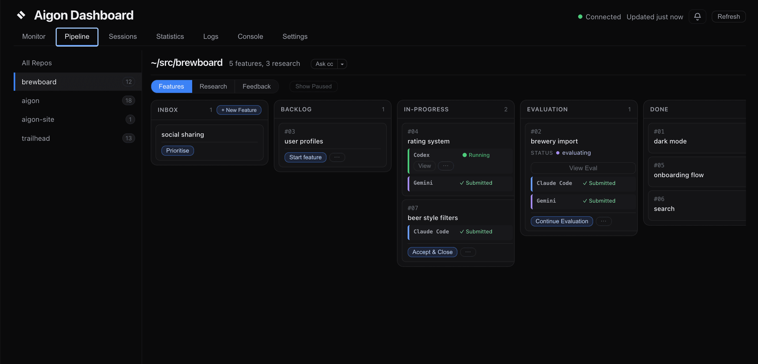Open the Sessions section
The height and width of the screenshot is (364, 758).
pyautogui.click(x=123, y=36)
